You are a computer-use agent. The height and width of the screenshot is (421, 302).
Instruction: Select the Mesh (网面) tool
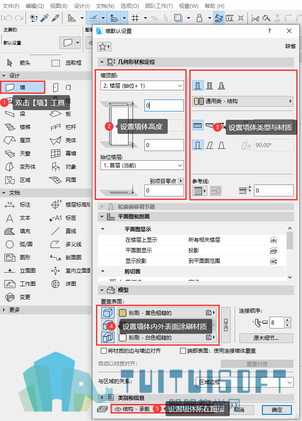coord(62,180)
